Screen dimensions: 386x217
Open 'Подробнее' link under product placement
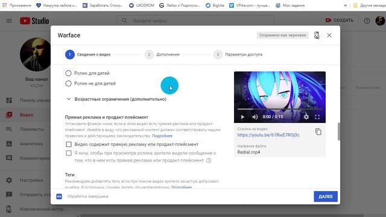(x=162, y=136)
